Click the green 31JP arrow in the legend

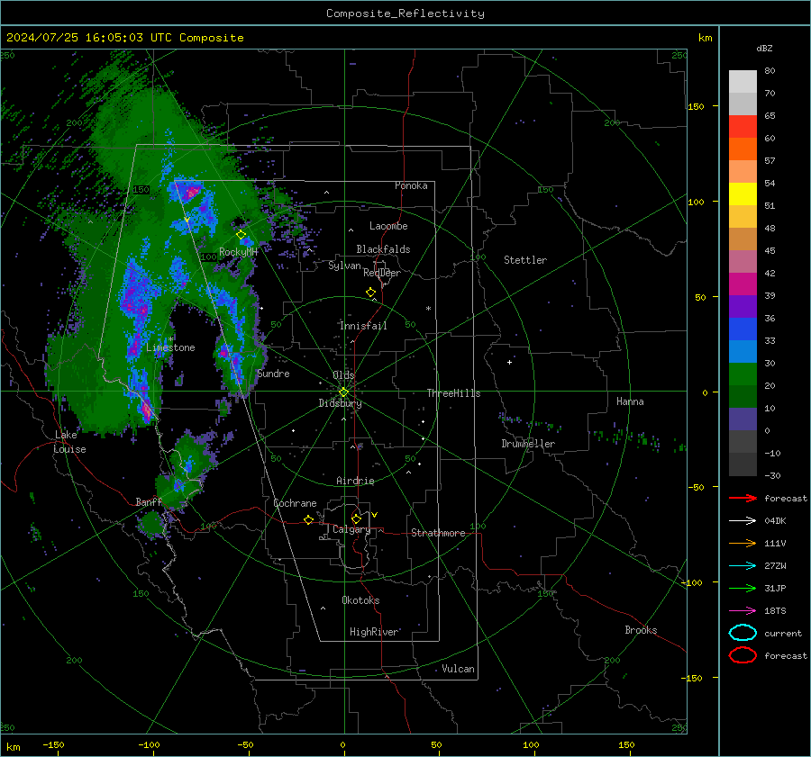coord(743,588)
